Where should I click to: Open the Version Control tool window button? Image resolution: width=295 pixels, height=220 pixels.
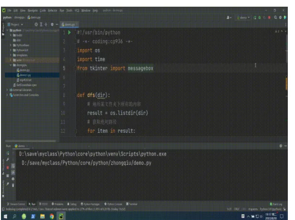point(16,204)
